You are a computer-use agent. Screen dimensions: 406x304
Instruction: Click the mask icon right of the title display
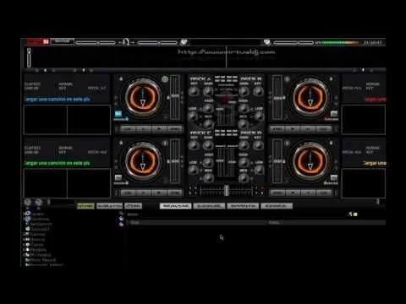coord(266,42)
